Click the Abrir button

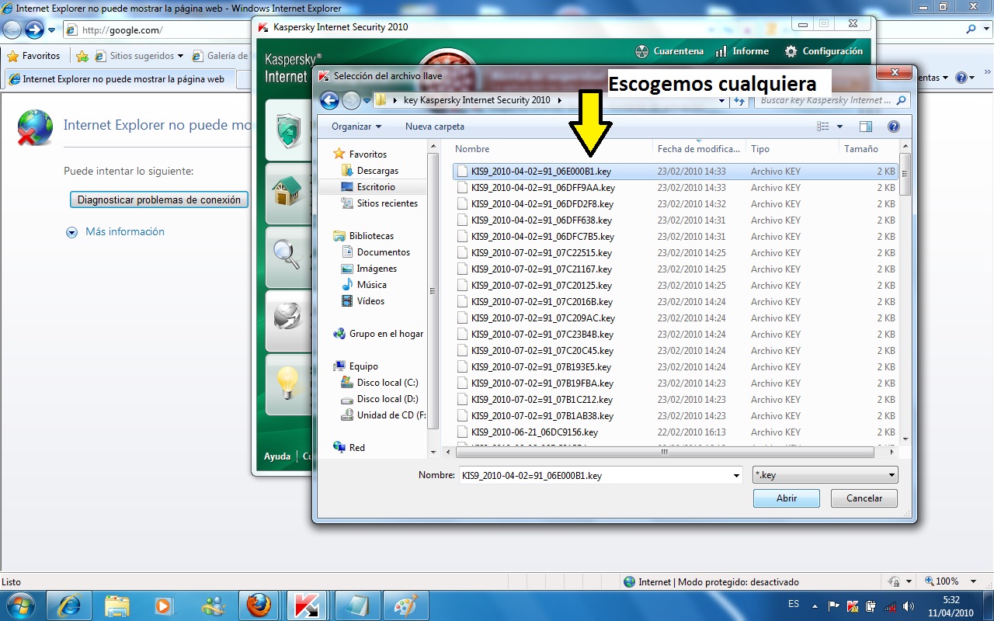[x=787, y=498]
